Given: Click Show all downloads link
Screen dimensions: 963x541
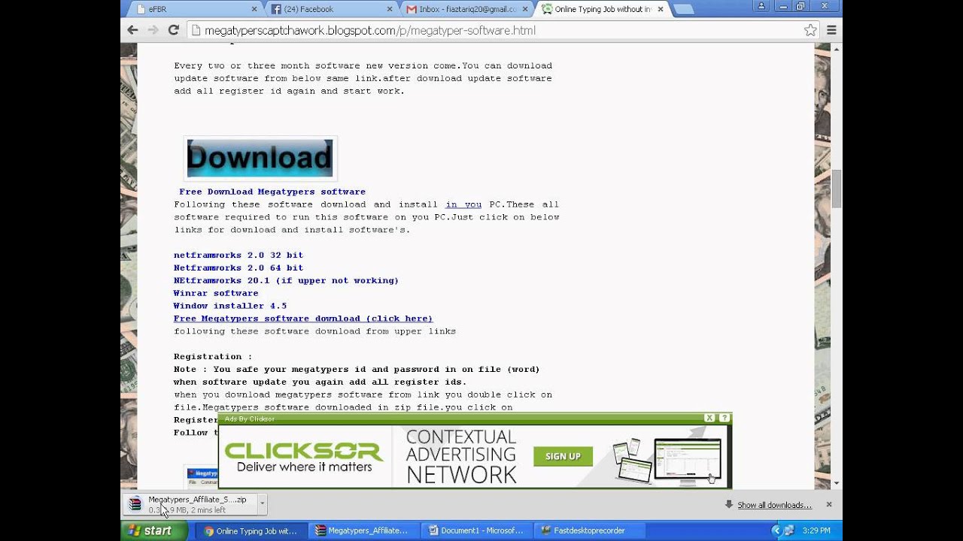Looking at the screenshot, I should (774, 505).
